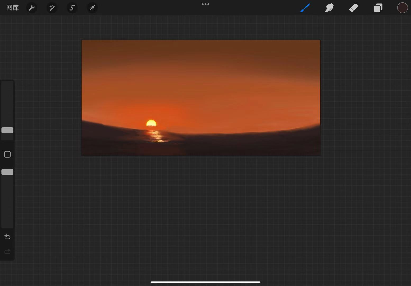Open the Actions wrench menu
Image resolution: width=411 pixels, height=286 pixels.
(x=32, y=8)
